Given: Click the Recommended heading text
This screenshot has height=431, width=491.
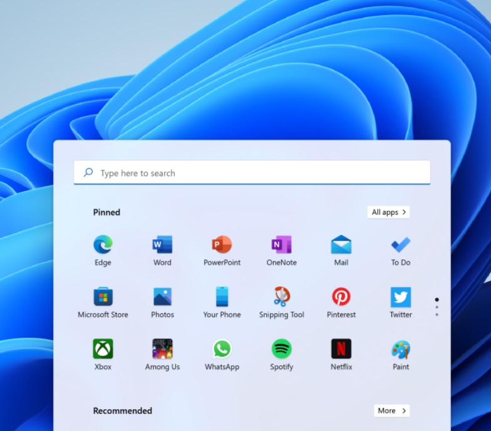Looking at the screenshot, I should click(123, 411).
